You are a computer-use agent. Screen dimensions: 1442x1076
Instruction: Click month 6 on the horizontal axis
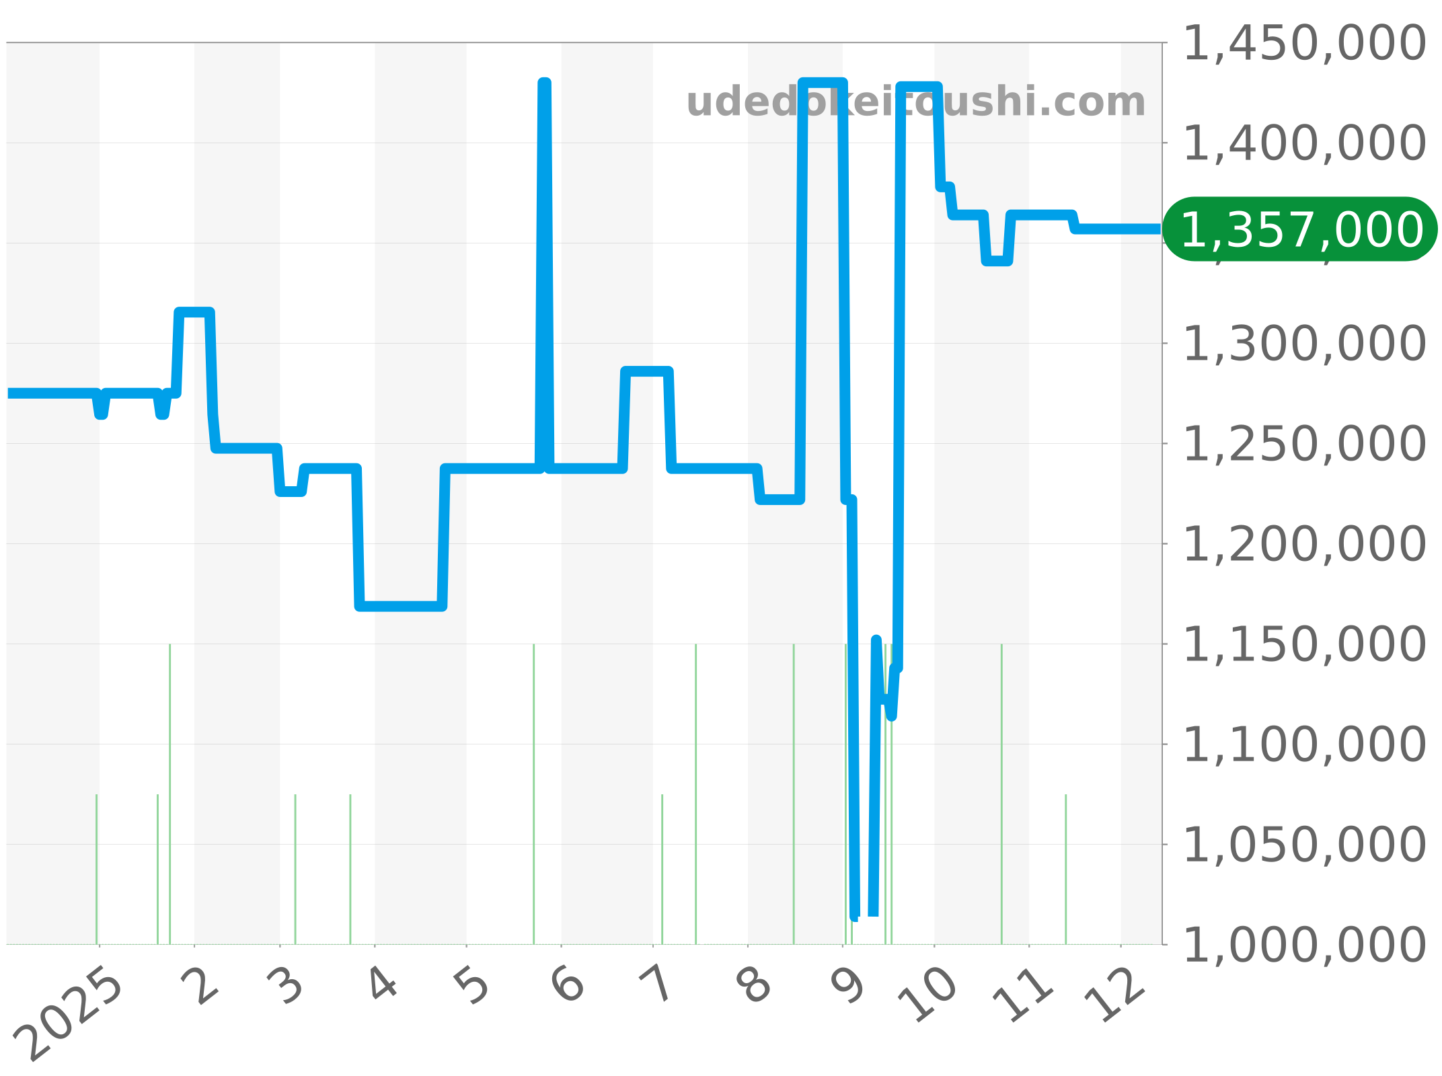[x=568, y=985]
